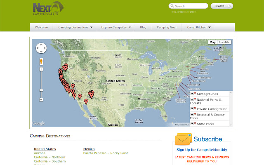Toggle the Campgrounds checkbox
264x165 pixels.
pos(192,94)
